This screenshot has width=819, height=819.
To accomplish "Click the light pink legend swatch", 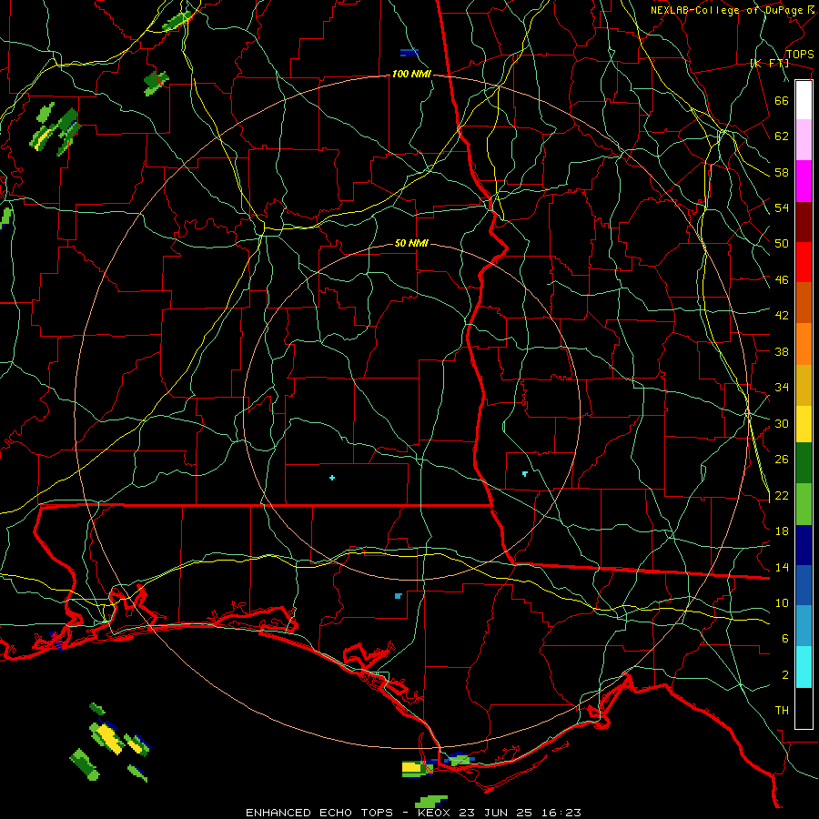I will 804,139.
